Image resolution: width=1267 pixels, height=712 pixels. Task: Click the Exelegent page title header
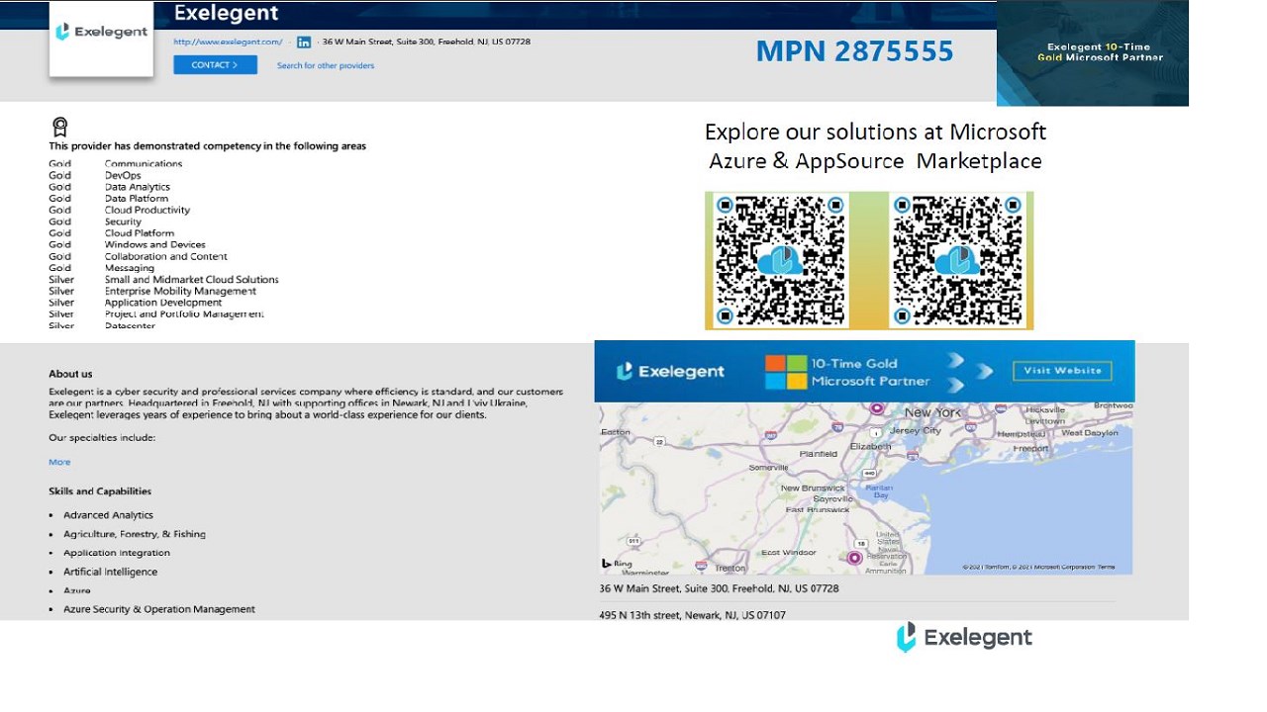[x=227, y=14]
